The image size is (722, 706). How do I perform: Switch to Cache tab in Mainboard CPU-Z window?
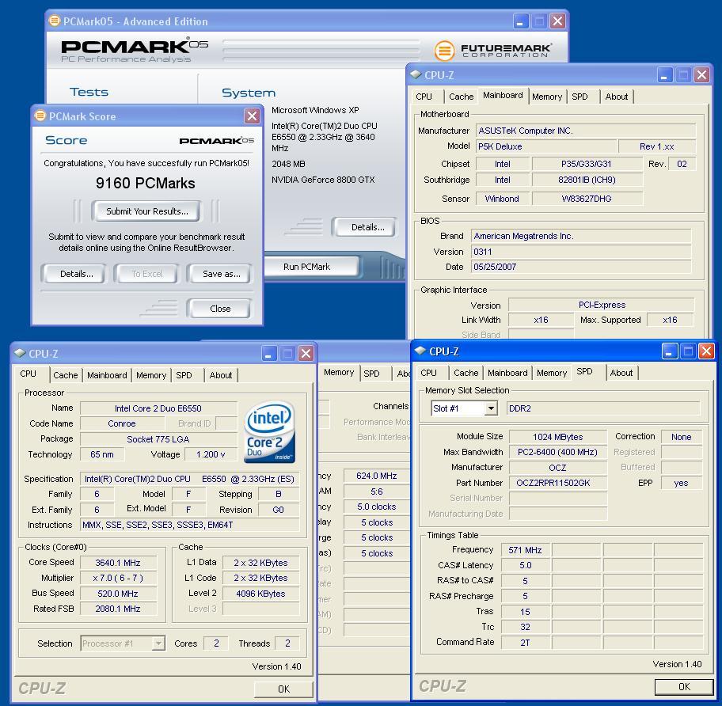coord(461,97)
